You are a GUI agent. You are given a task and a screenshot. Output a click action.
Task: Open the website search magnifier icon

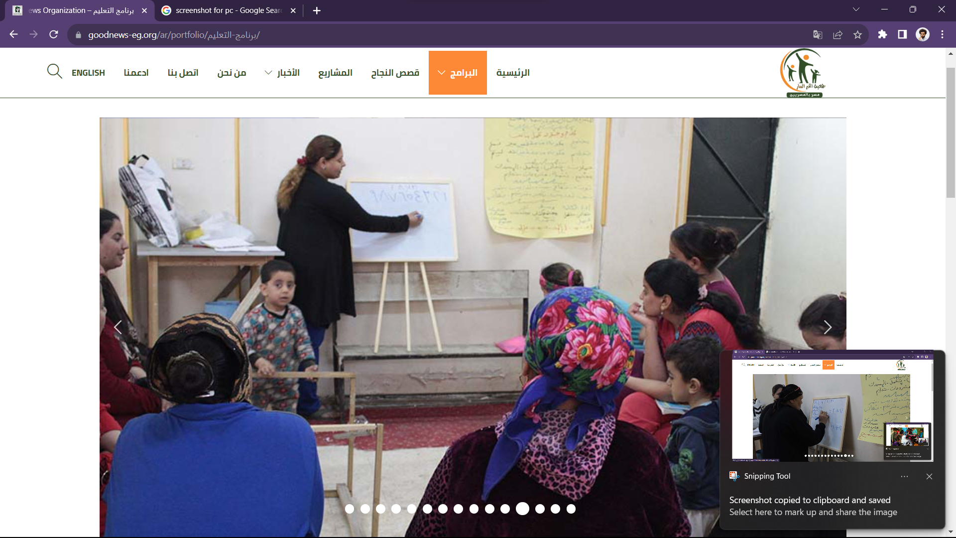(54, 71)
